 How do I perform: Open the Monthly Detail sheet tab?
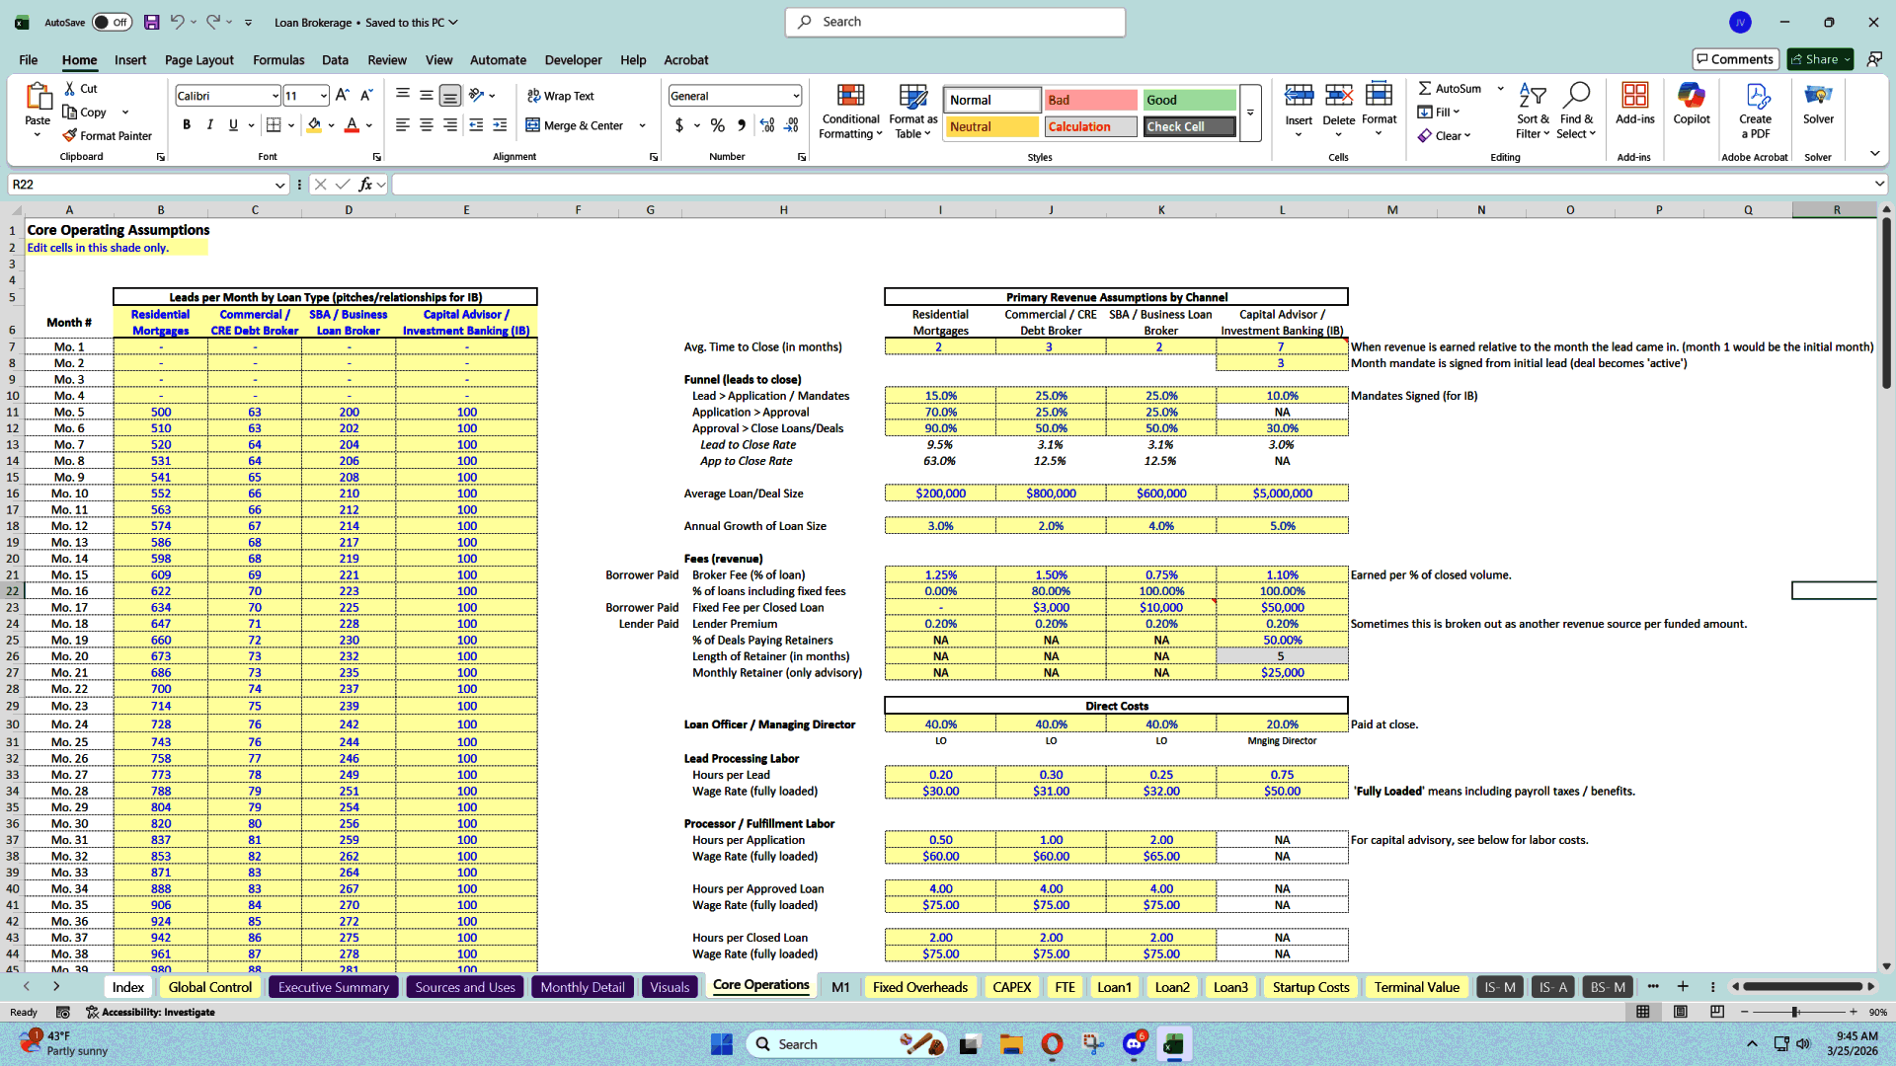582,986
